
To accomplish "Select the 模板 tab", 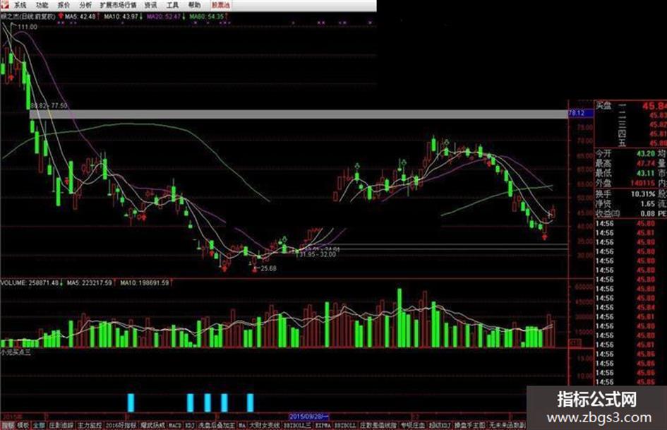I will coord(23,425).
